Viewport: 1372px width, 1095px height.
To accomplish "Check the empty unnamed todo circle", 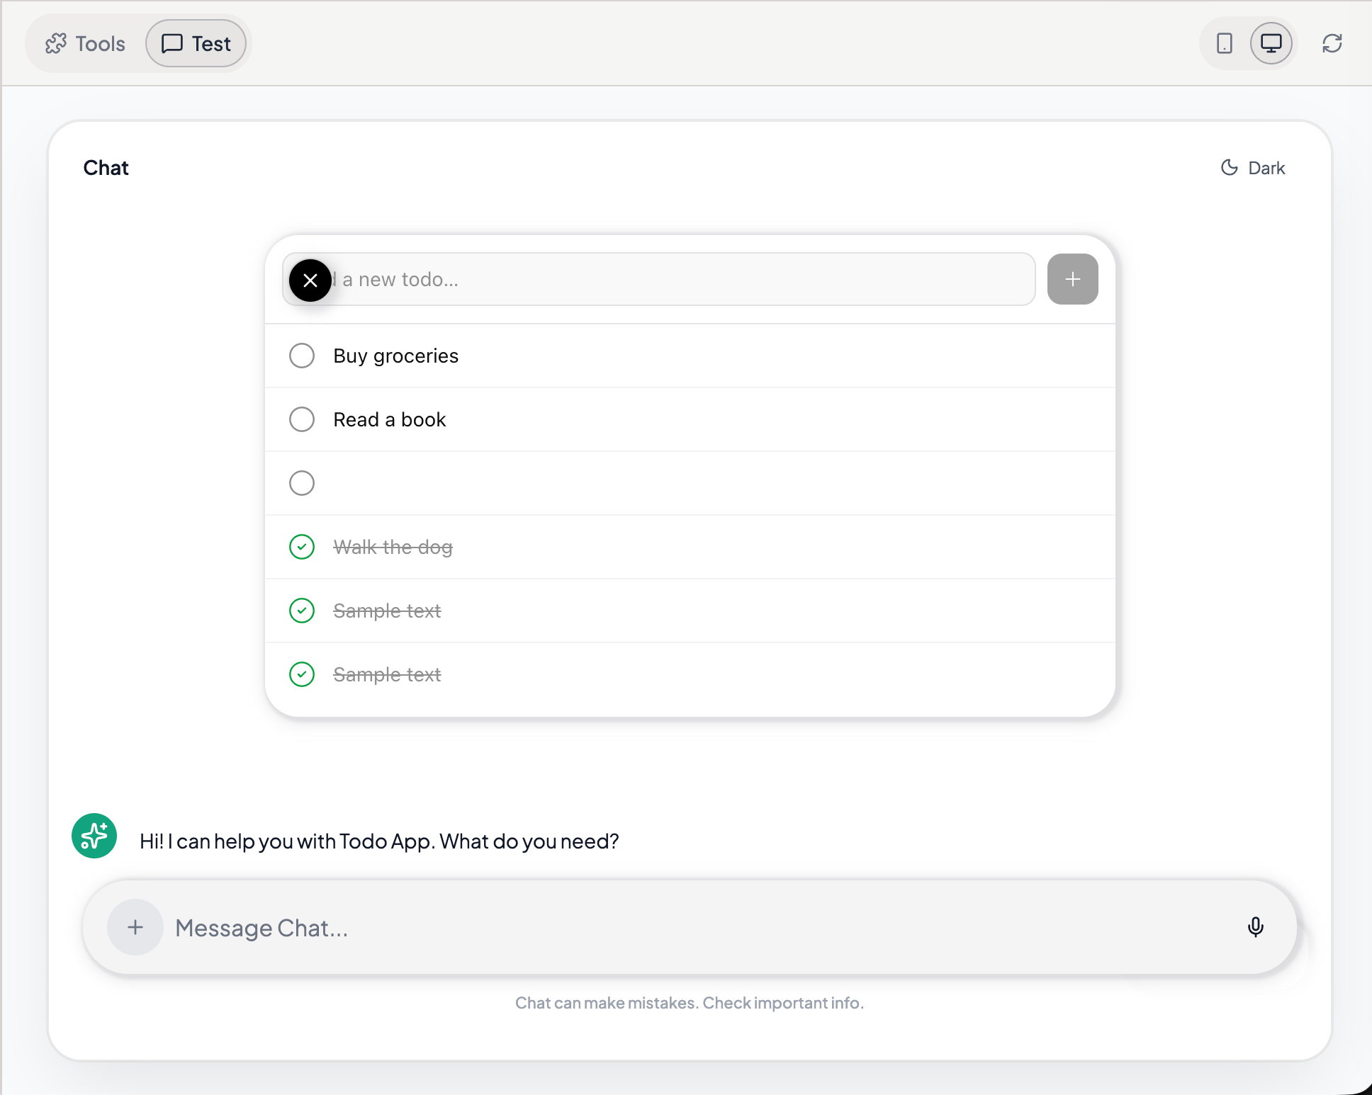I will coord(302,483).
